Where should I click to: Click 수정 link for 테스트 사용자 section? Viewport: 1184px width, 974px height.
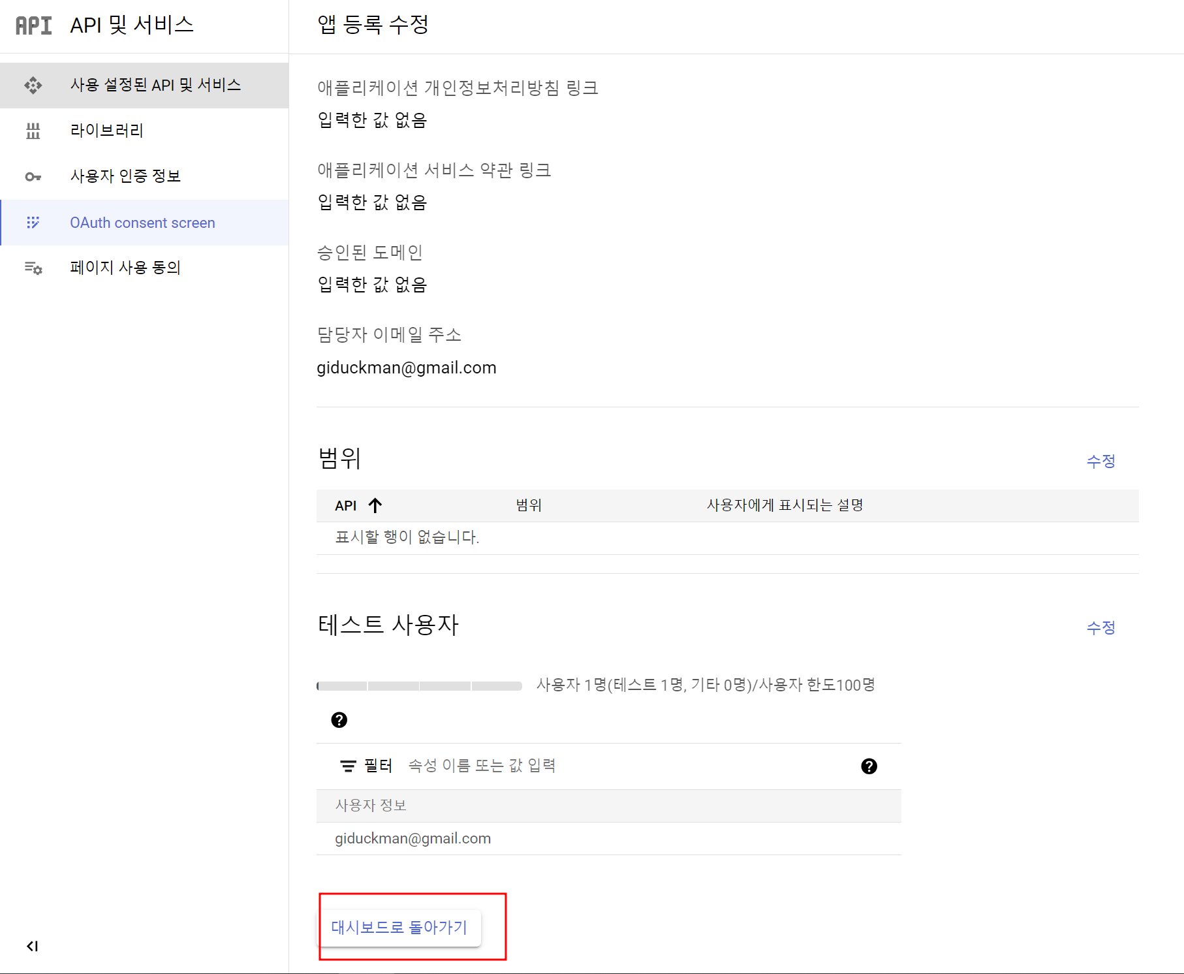(1101, 627)
